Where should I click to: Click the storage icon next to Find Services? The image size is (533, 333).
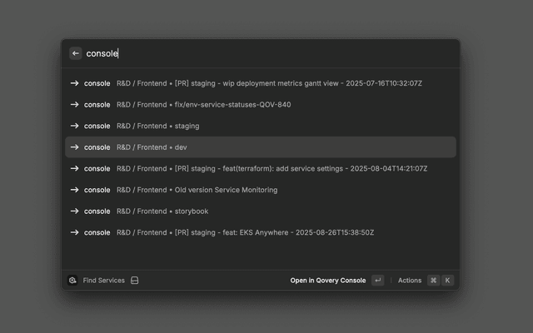pos(135,281)
